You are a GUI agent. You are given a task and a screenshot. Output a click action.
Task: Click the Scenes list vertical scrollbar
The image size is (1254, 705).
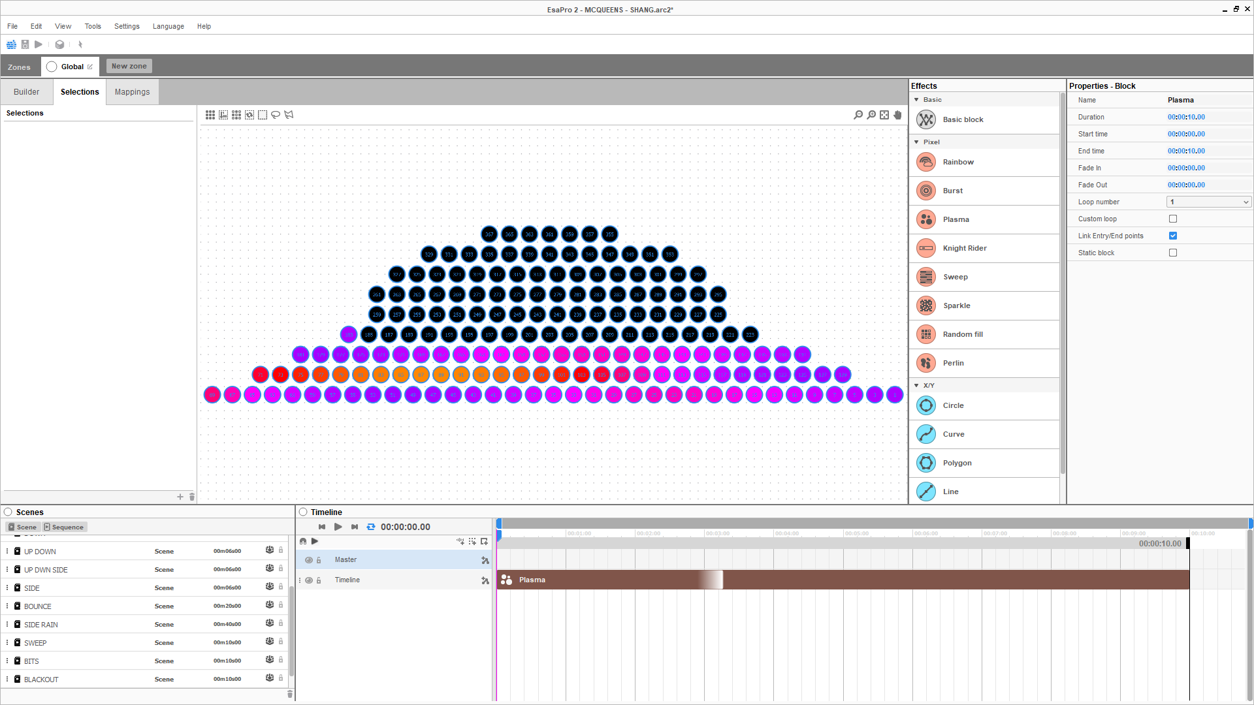click(291, 630)
